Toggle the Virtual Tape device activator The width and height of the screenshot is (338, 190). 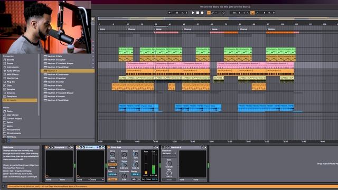click(78, 147)
